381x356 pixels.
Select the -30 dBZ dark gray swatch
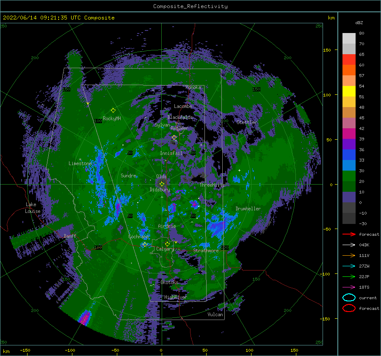pyautogui.click(x=349, y=218)
